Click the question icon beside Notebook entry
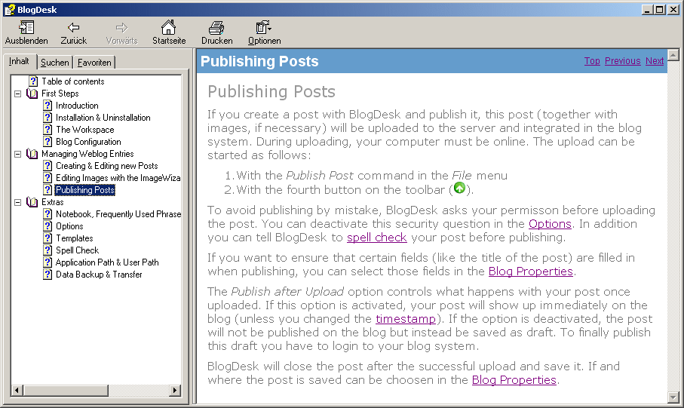The height and width of the screenshot is (408, 684). [x=48, y=214]
